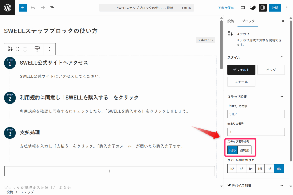Switch to the 投稿 sidebar tab
The image size is (293, 195).
tap(231, 21)
